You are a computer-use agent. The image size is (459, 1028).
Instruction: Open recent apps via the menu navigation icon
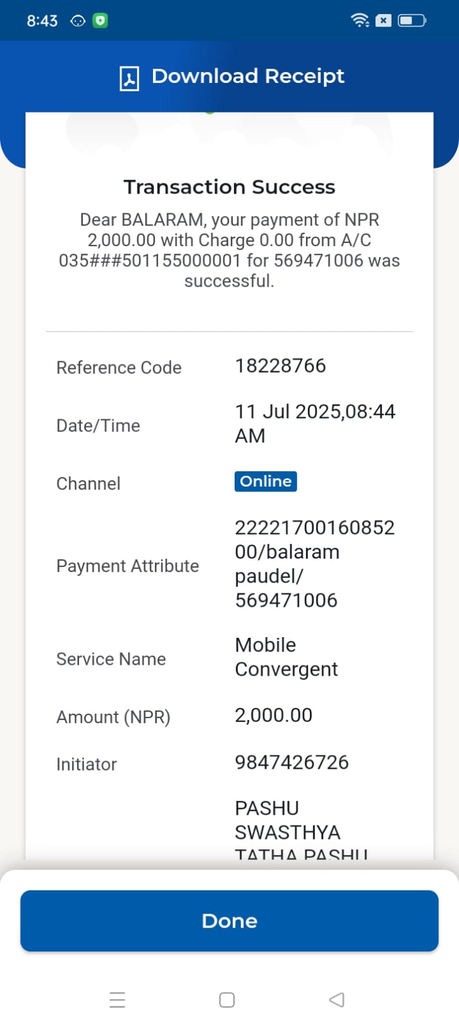tap(117, 1000)
